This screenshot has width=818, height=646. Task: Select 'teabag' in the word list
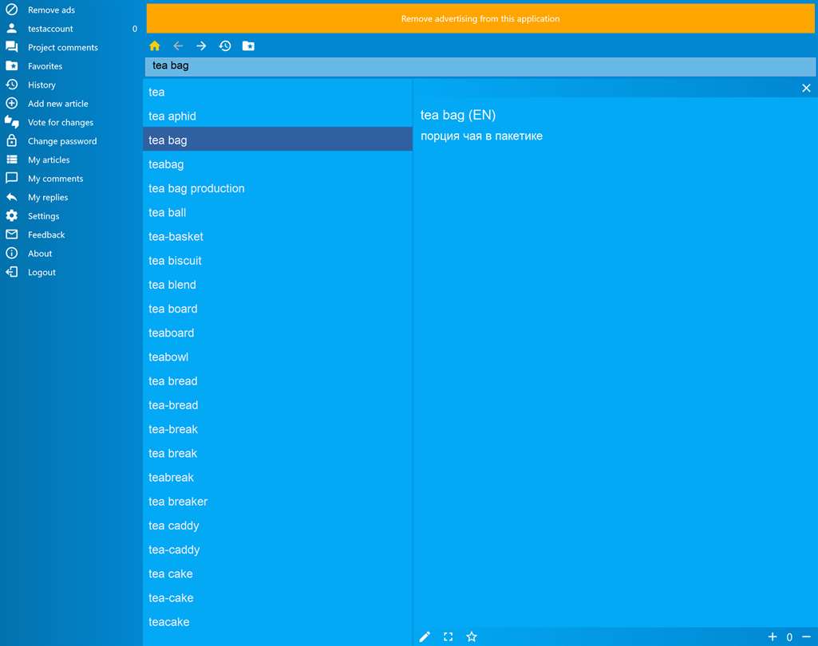click(x=278, y=164)
